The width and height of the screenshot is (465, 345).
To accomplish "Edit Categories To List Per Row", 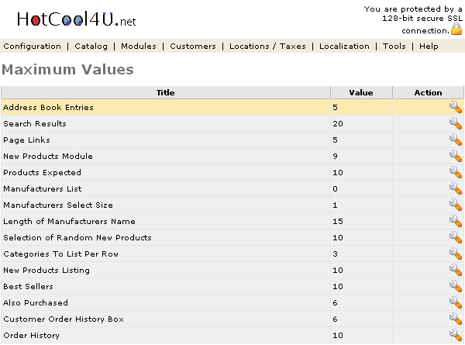I will click(x=455, y=254).
